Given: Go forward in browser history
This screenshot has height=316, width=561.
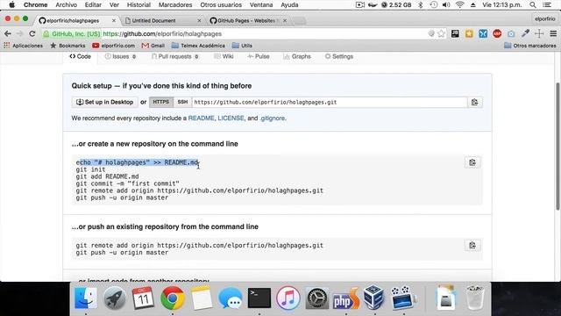Looking at the screenshot, I should click(x=19, y=33).
